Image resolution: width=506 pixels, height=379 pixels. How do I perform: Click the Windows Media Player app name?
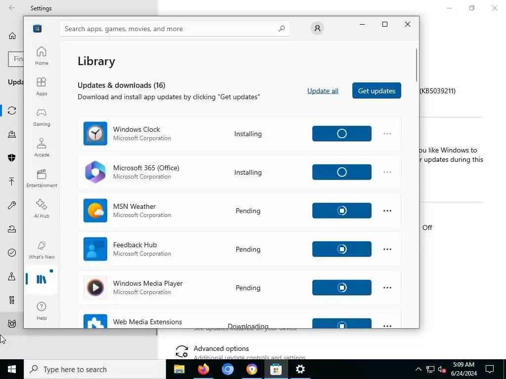coord(148,283)
